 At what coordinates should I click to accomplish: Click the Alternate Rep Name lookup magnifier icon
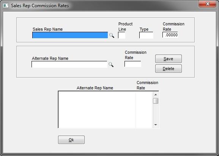(x=111, y=64)
